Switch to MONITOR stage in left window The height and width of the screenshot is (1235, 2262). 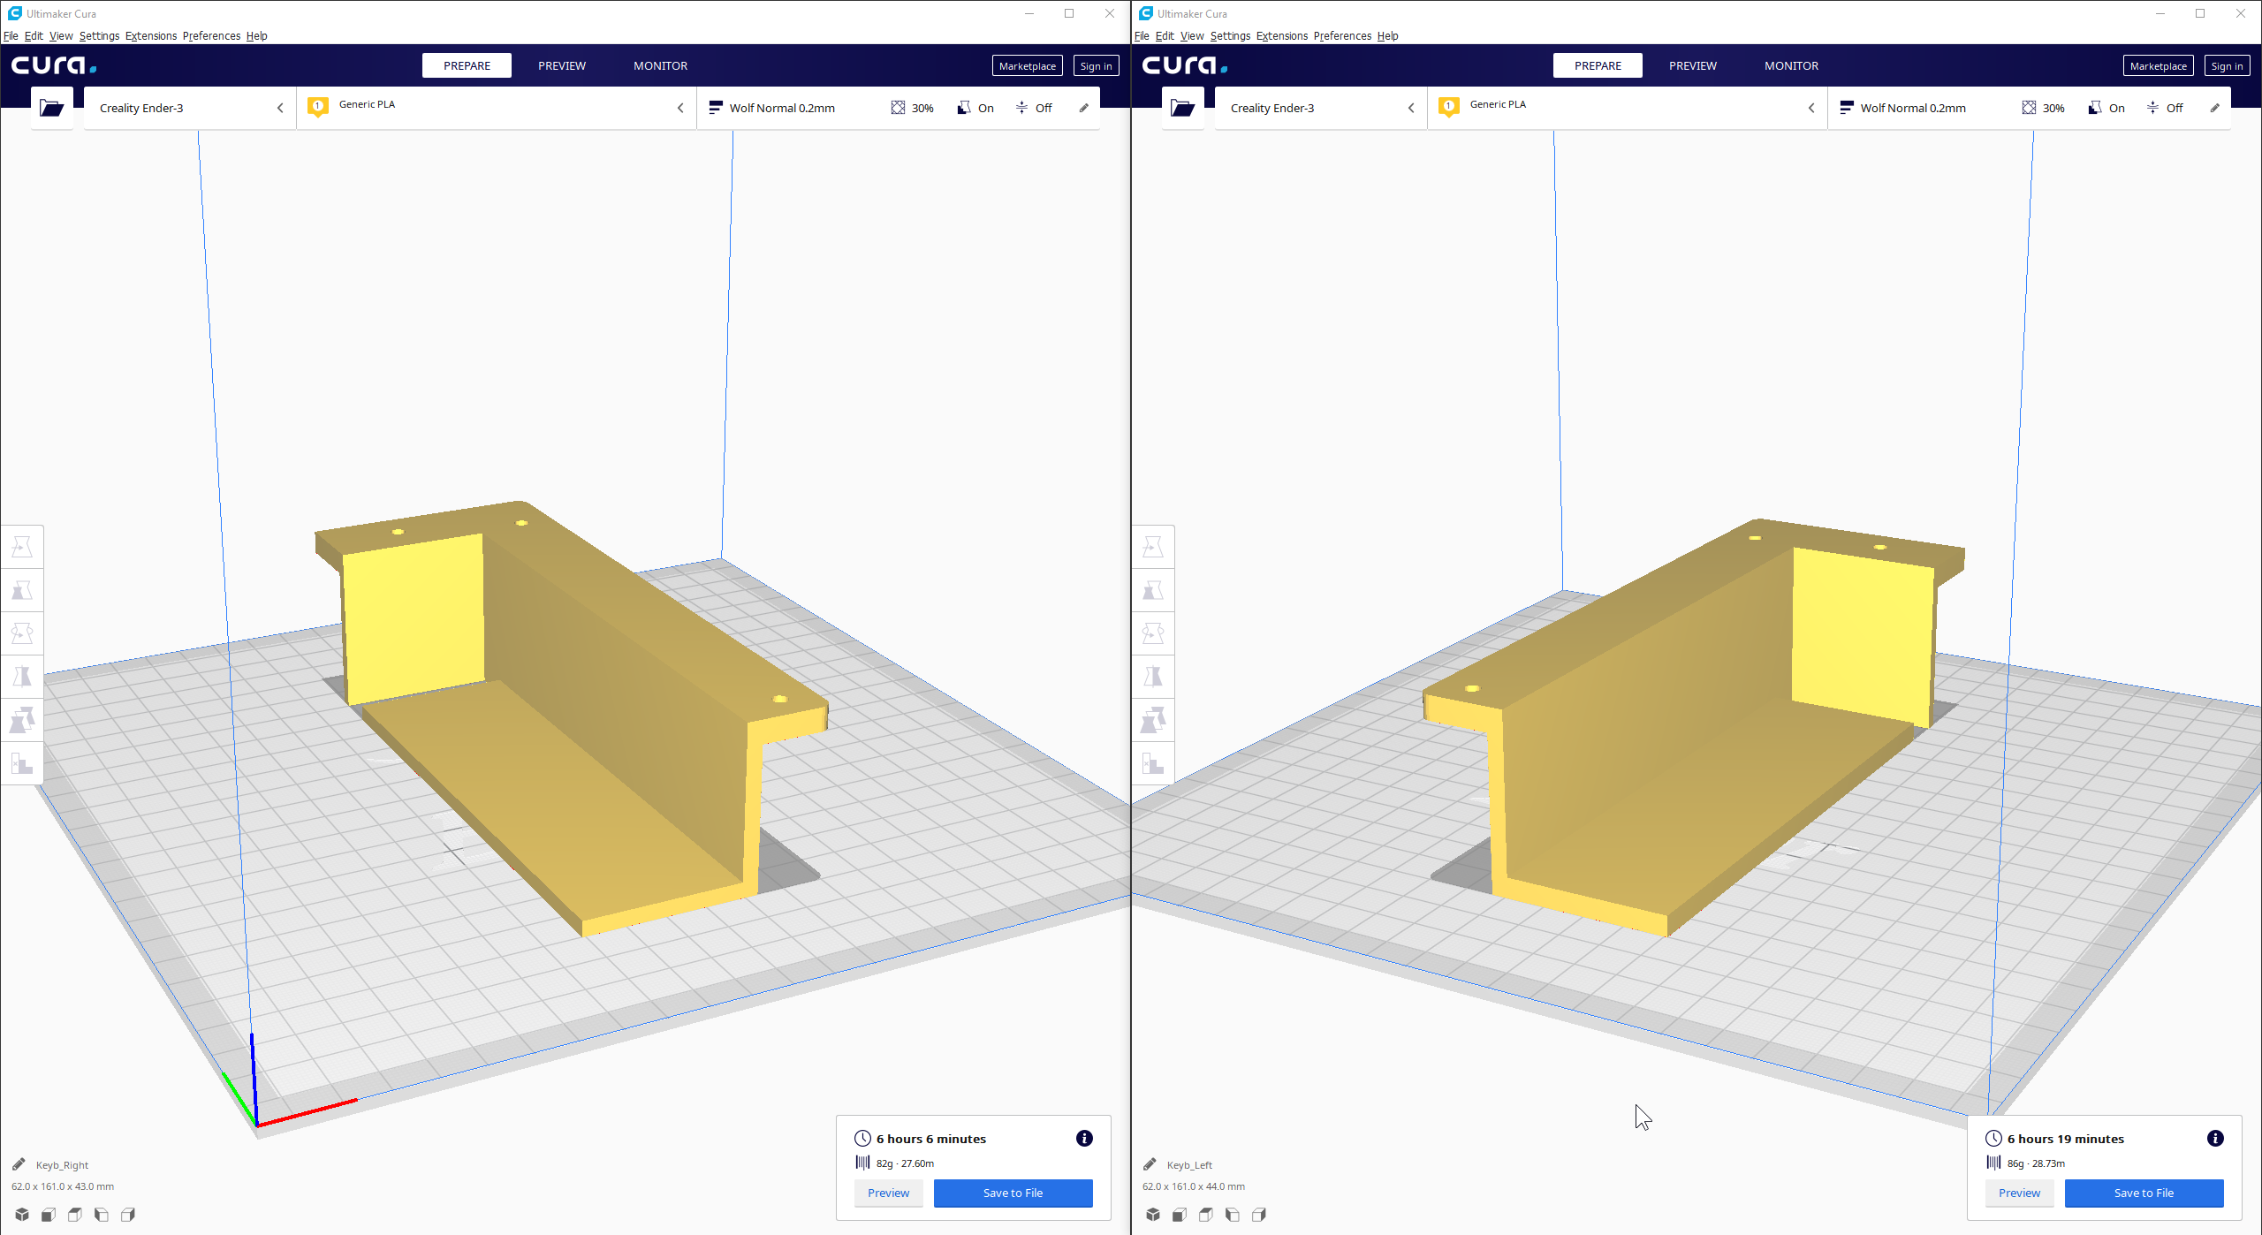(660, 65)
